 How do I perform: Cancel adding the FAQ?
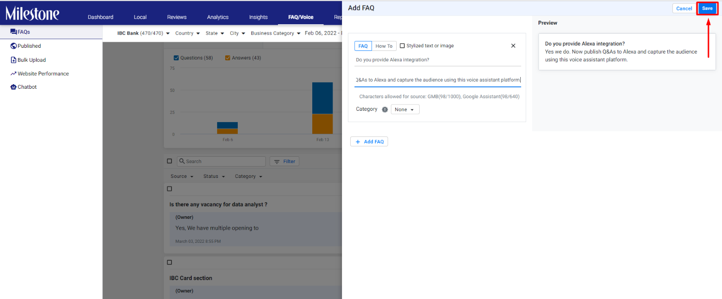click(x=684, y=9)
